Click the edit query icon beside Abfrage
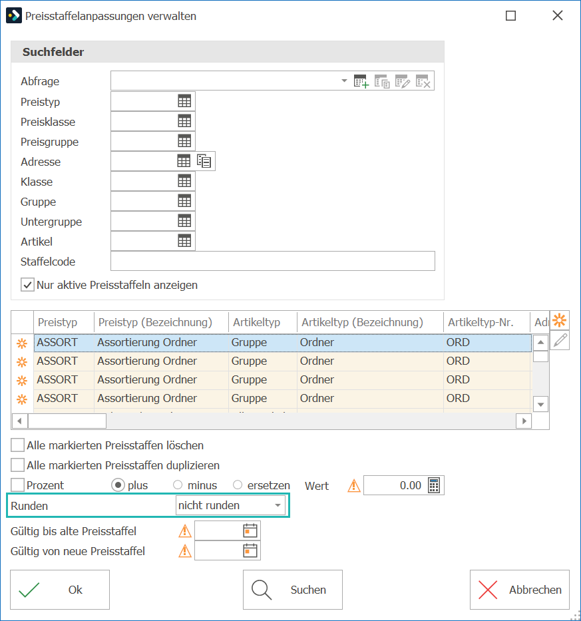This screenshot has width=581, height=621. point(403,81)
